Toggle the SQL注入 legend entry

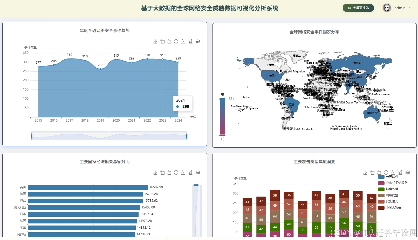tap(388, 201)
